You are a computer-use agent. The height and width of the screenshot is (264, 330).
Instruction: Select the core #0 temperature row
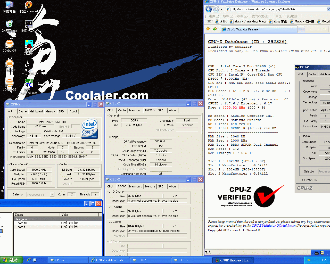pyautogui.click(x=58, y=223)
